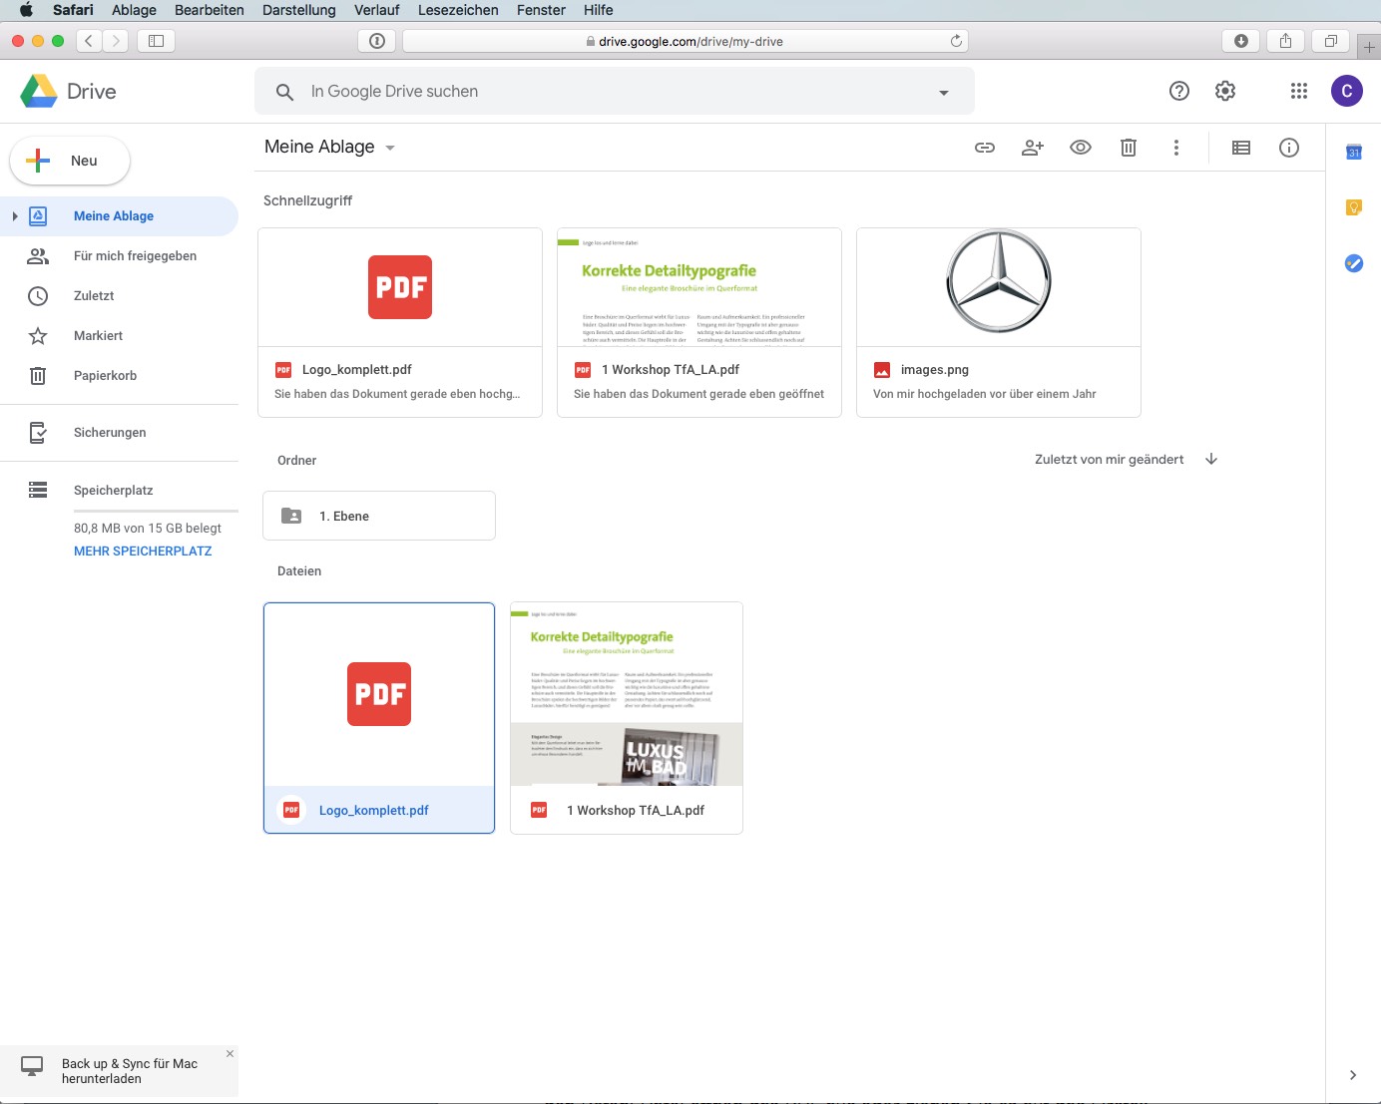
Task: Click the privacy report shield icon
Action: (376, 41)
